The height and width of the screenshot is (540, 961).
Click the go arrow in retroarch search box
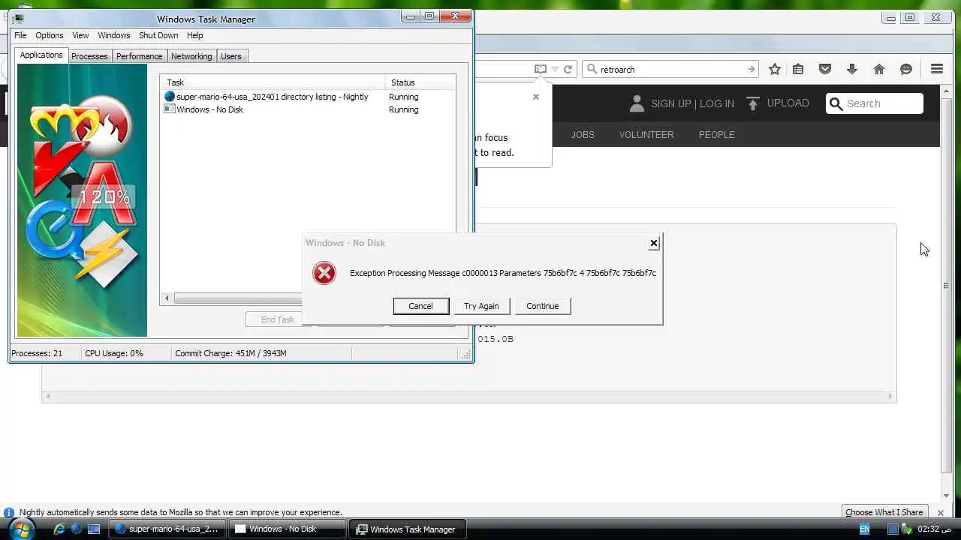point(751,69)
